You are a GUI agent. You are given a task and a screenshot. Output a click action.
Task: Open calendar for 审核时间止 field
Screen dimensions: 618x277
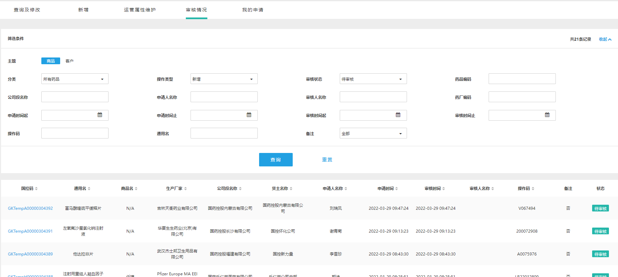(547, 115)
